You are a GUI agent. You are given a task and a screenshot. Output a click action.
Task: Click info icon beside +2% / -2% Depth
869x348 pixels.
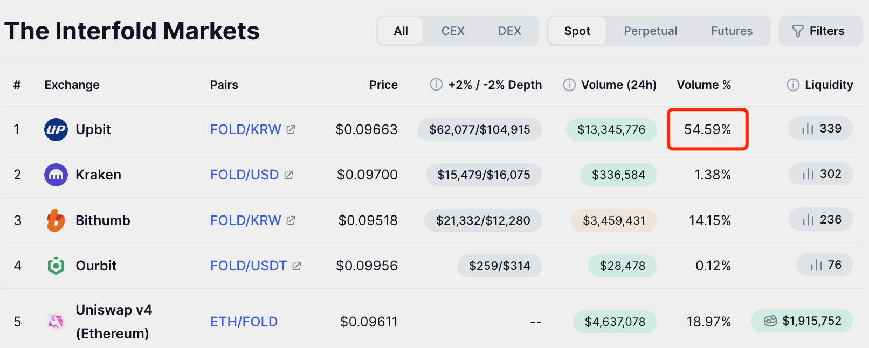pos(436,85)
